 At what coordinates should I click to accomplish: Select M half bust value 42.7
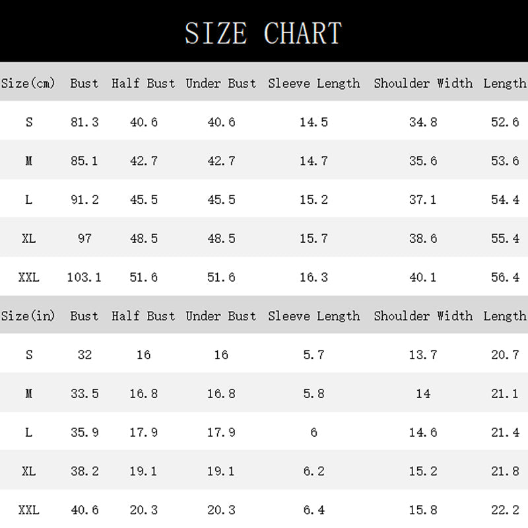click(x=144, y=160)
